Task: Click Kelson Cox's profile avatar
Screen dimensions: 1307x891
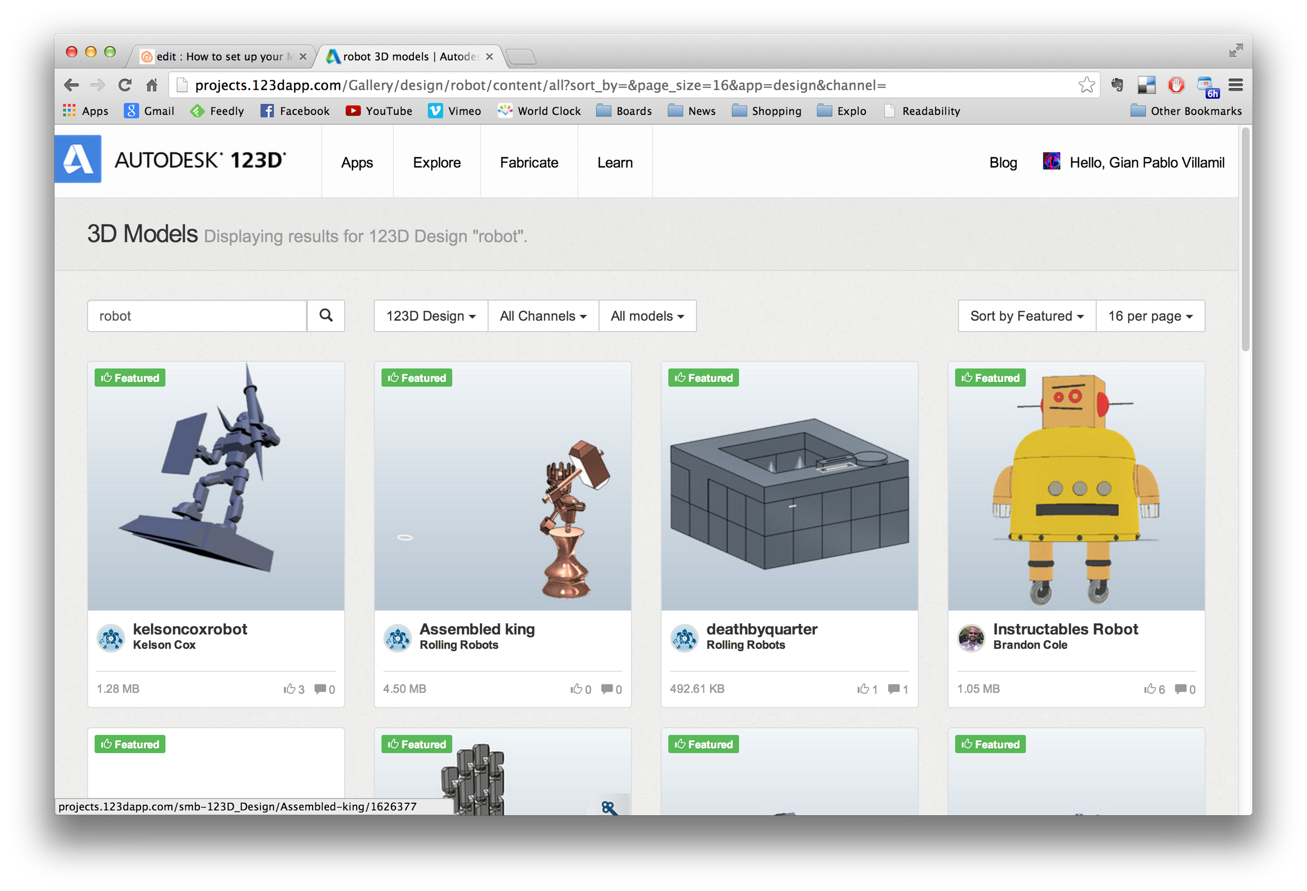Action: (111, 638)
